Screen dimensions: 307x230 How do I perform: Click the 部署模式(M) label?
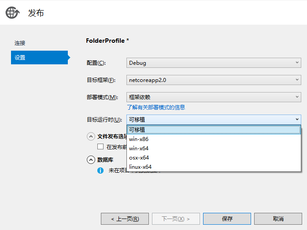[x=102, y=97]
